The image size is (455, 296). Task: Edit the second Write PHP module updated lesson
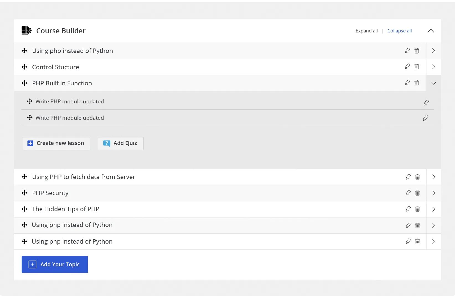(x=426, y=118)
